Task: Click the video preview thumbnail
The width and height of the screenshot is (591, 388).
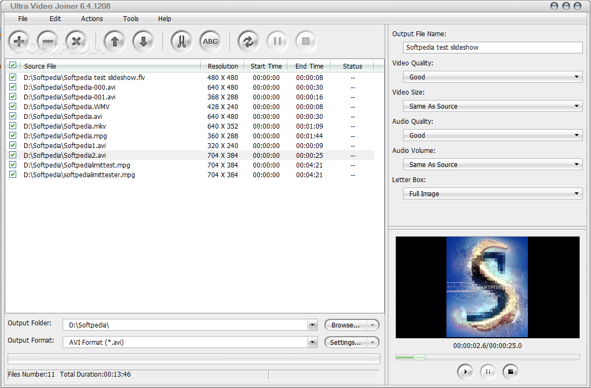Action: (487, 287)
